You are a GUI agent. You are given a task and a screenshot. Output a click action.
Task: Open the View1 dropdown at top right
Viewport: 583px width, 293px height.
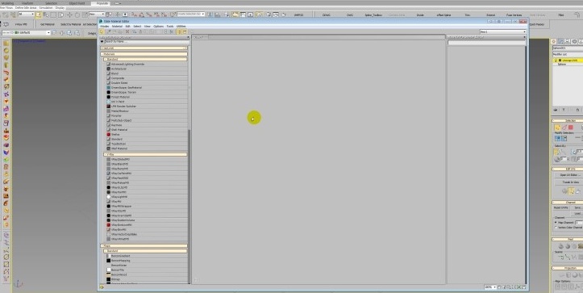[x=503, y=31]
